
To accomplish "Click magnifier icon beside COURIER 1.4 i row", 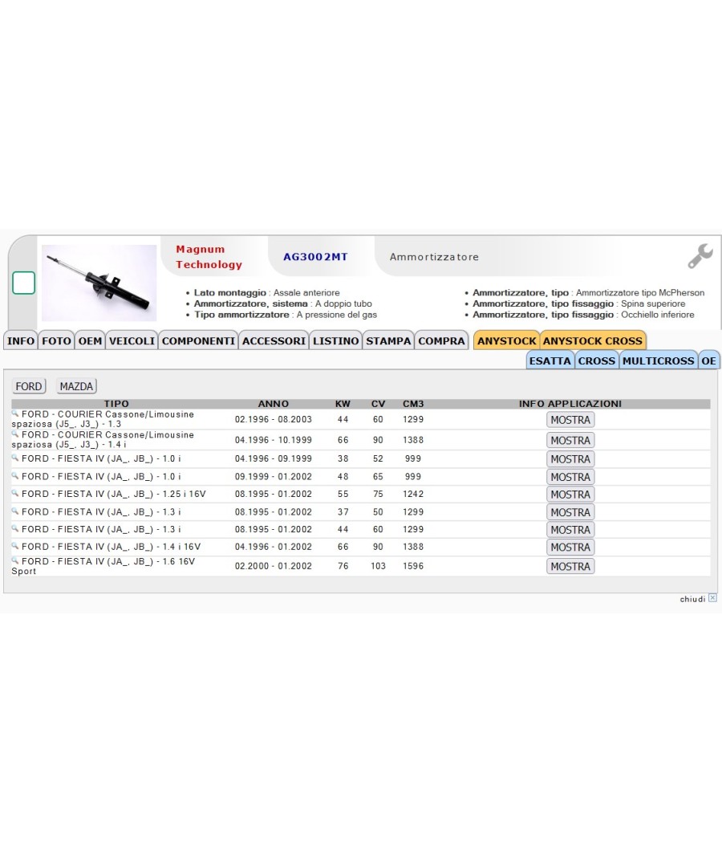I will point(15,434).
